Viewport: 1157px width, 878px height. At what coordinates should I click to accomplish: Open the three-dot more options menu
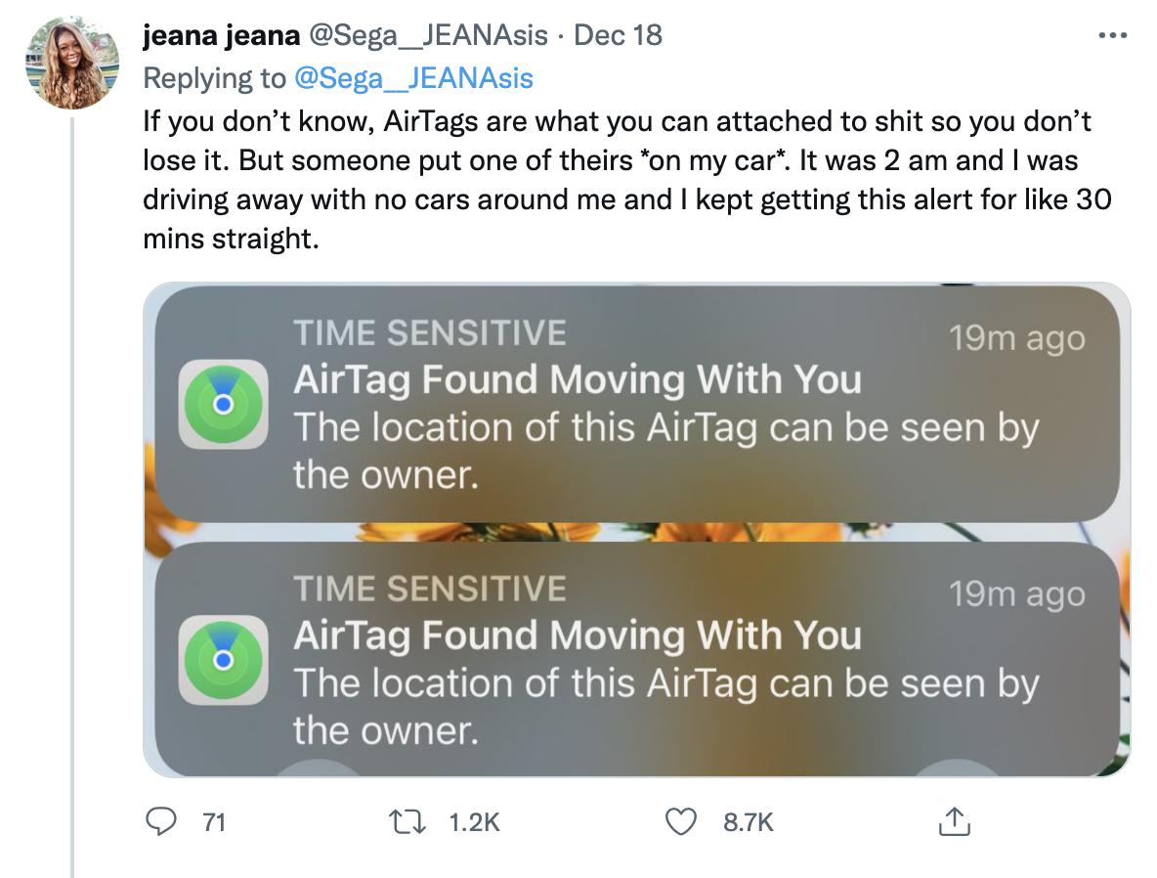click(1113, 36)
